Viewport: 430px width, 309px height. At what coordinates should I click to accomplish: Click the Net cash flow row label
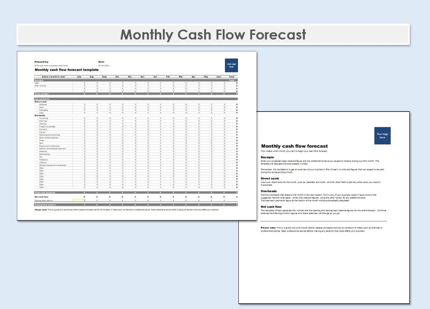(42, 197)
